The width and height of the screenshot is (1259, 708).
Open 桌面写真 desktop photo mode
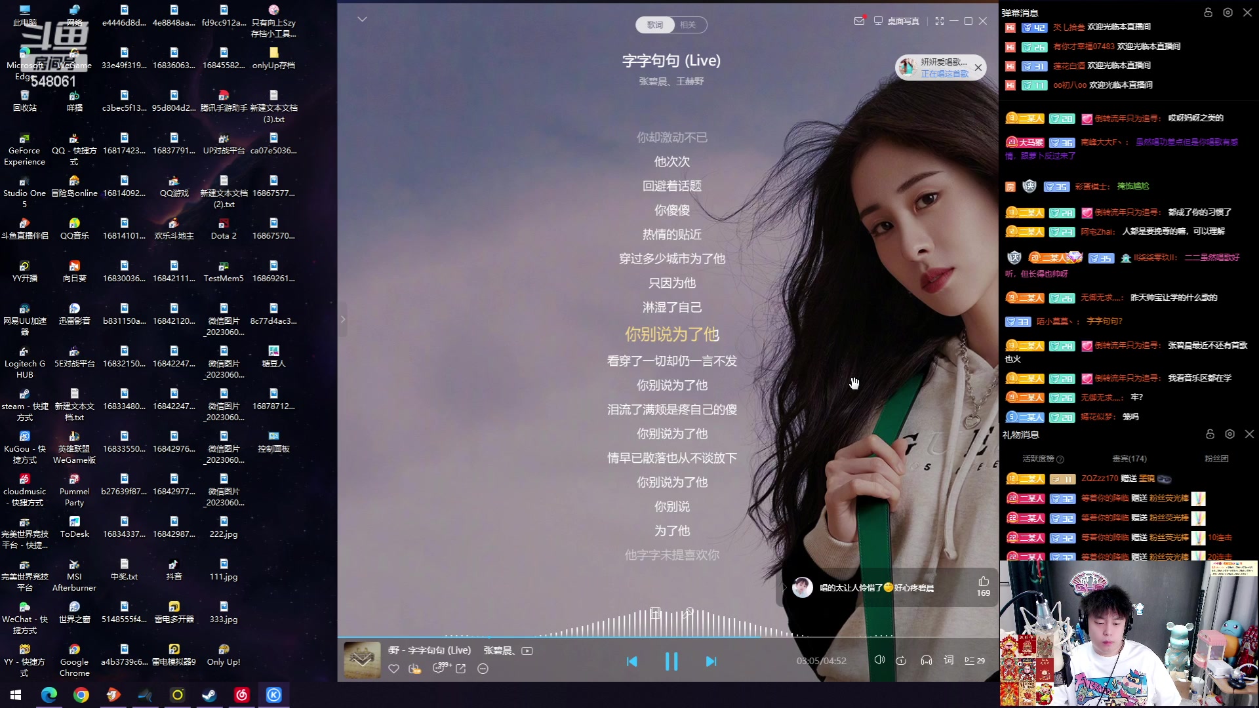(x=896, y=21)
